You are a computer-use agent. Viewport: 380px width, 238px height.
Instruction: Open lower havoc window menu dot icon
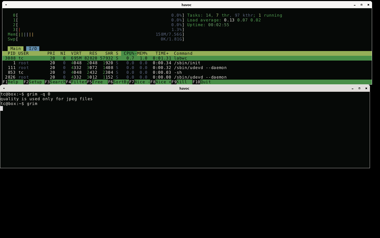[4, 88]
